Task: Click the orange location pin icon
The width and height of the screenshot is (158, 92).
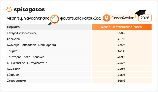Action: click(x=107, y=18)
